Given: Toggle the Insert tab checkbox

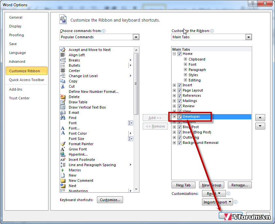Looking at the screenshot, I should [179, 85].
